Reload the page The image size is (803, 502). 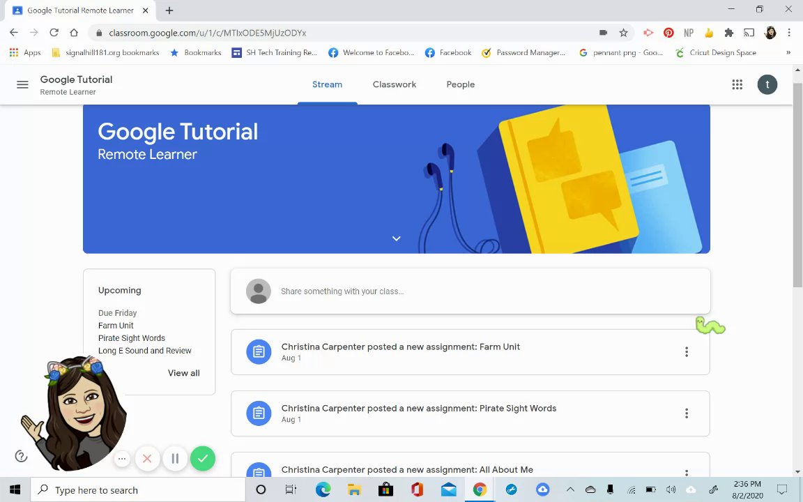click(54, 33)
